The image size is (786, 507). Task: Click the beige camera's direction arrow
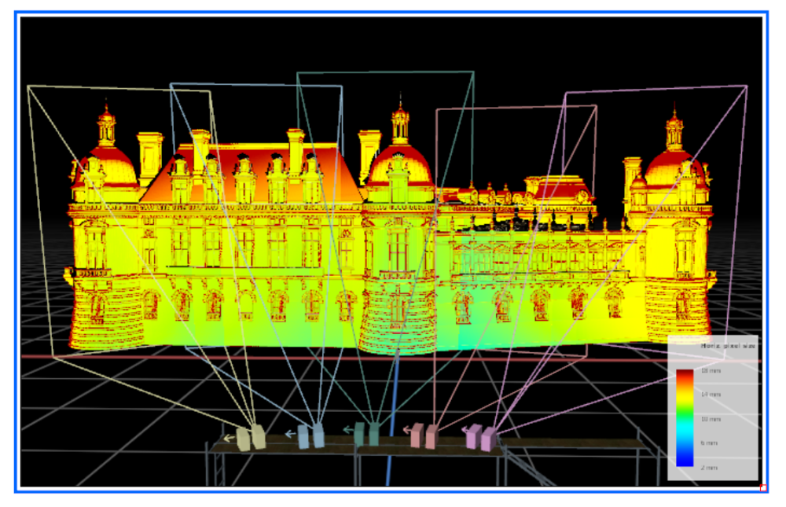(x=229, y=439)
